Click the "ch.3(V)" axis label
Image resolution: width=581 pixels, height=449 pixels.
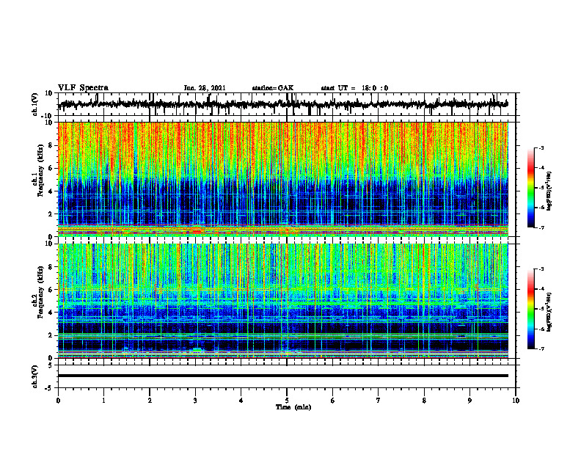point(35,376)
